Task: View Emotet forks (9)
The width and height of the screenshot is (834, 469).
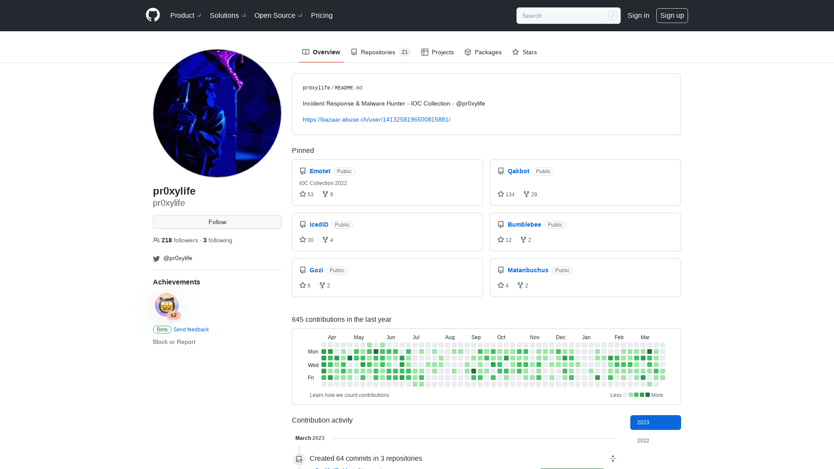Action: click(x=328, y=194)
